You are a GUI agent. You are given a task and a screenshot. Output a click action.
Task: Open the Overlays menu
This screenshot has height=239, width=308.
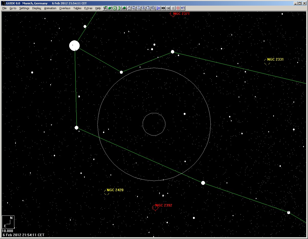click(x=65, y=8)
